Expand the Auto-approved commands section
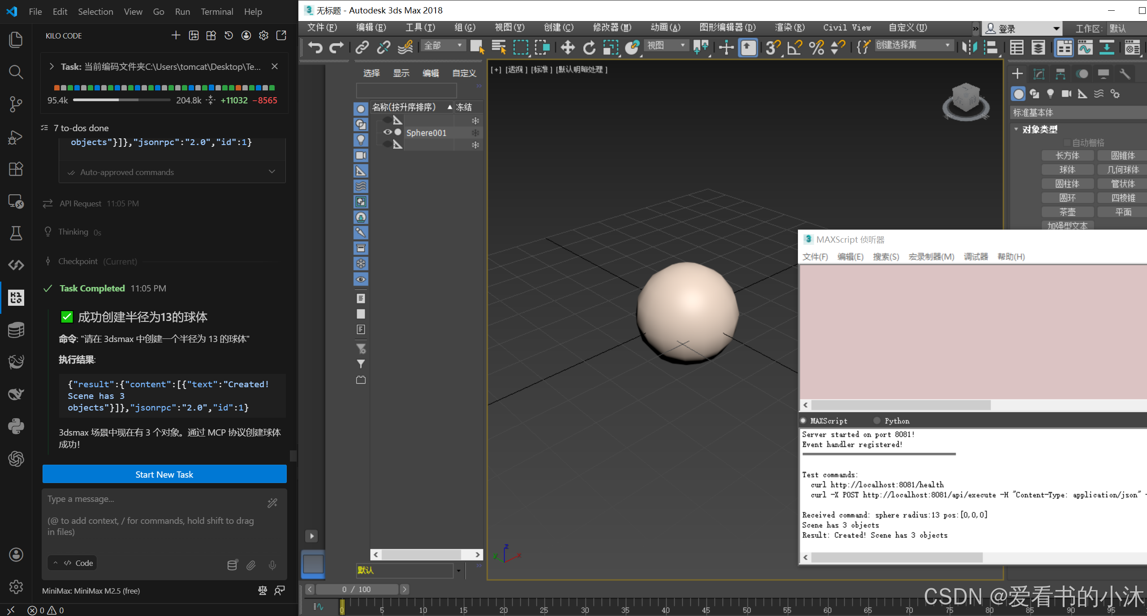The image size is (1147, 616). pyautogui.click(x=272, y=172)
